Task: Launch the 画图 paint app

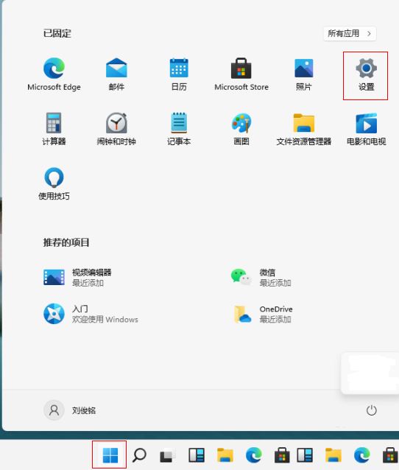Action: 241,129
